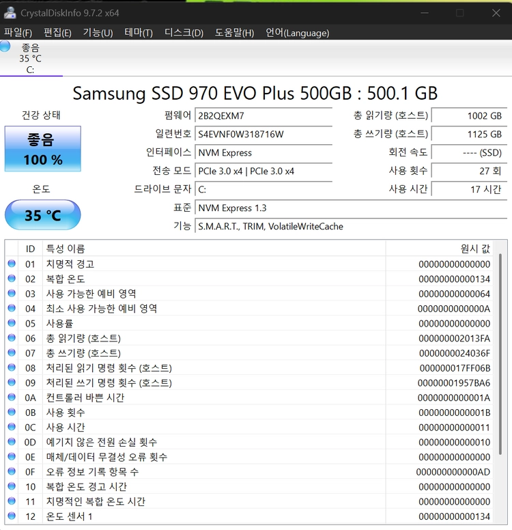This screenshot has width=512, height=530.
Task: Click raw value 0000000000001A
Action: [x=454, y=397]
